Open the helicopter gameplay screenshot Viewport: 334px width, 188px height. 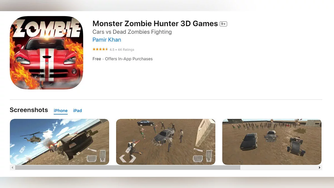(59, 142)
